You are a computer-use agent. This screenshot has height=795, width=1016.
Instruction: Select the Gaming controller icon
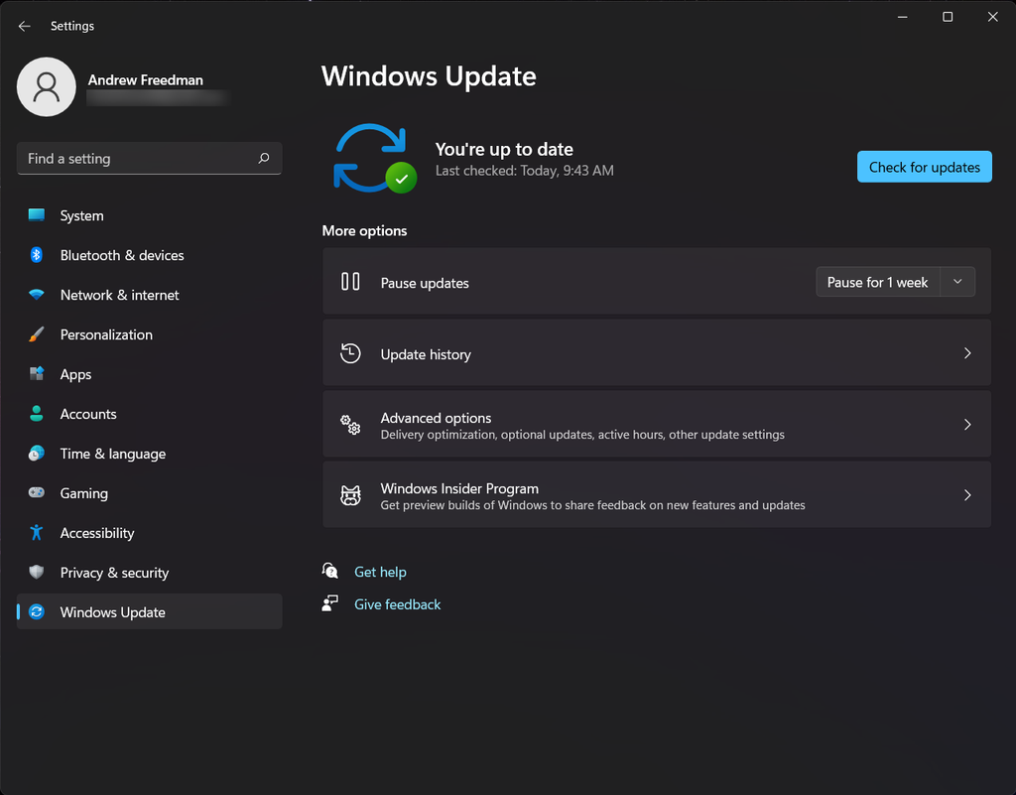point(37,492)
